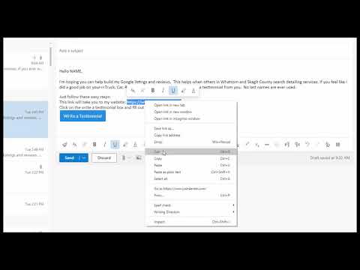The image size is (360, 270).
Task: Select Save link as from context menu
Action: [191, 128]
